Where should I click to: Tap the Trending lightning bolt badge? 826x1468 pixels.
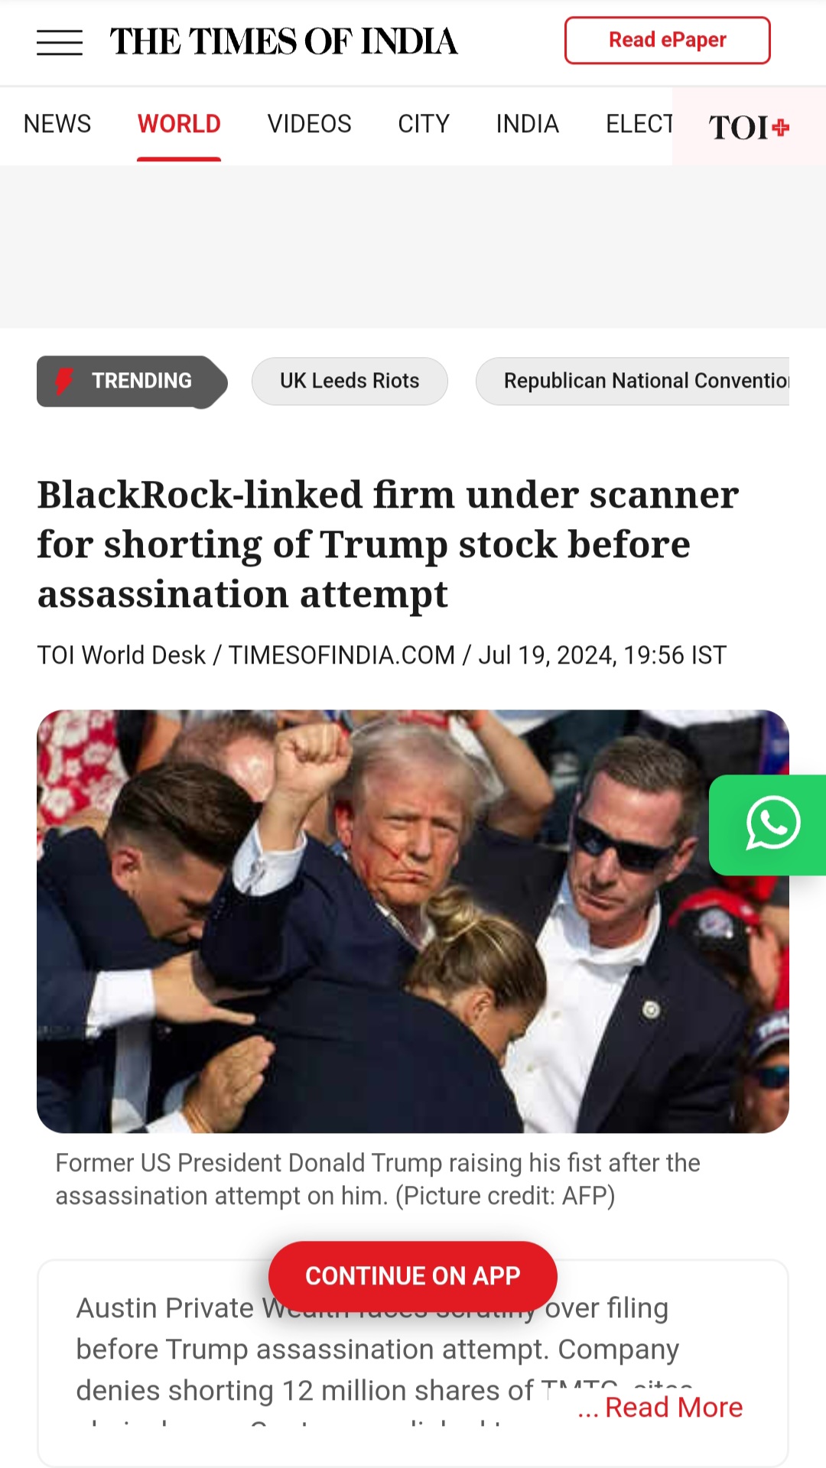coord(132,381)
